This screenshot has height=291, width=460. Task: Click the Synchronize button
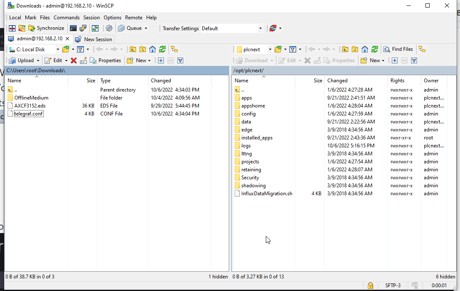click(x=46, y=29)
